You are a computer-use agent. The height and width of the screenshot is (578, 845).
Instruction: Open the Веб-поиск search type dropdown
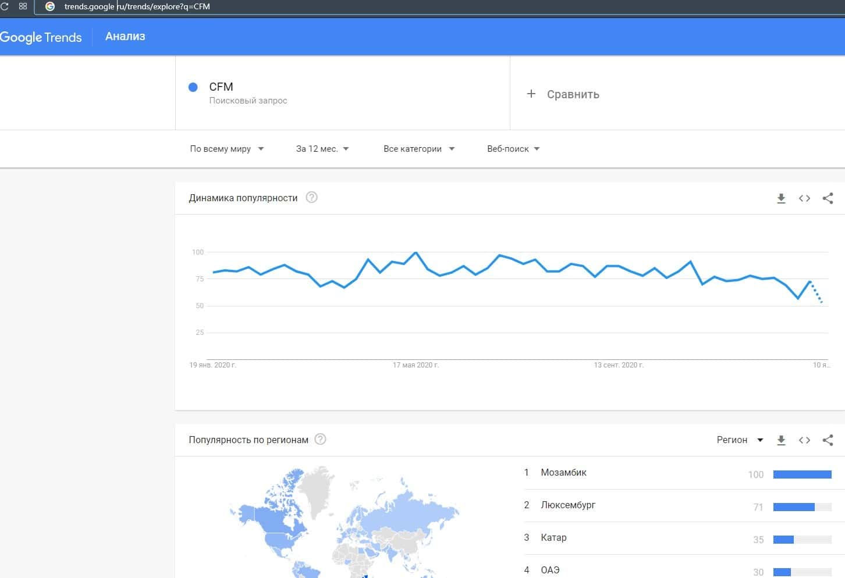[513, 149]
